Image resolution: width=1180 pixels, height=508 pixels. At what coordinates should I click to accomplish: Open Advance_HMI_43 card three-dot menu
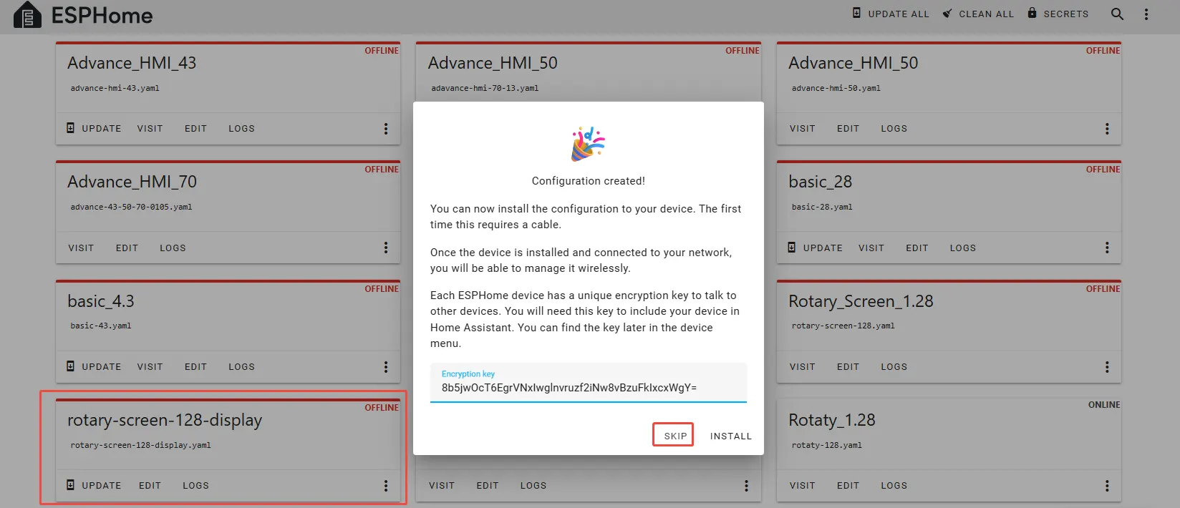pos(386,129)
